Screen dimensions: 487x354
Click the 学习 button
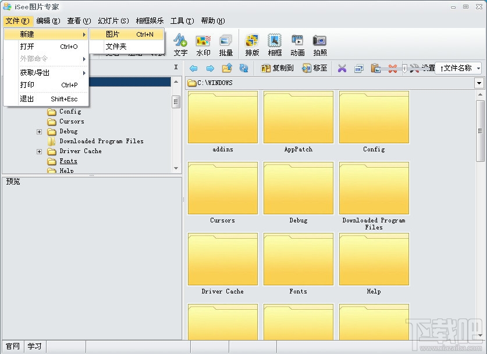tap(34, 346)
